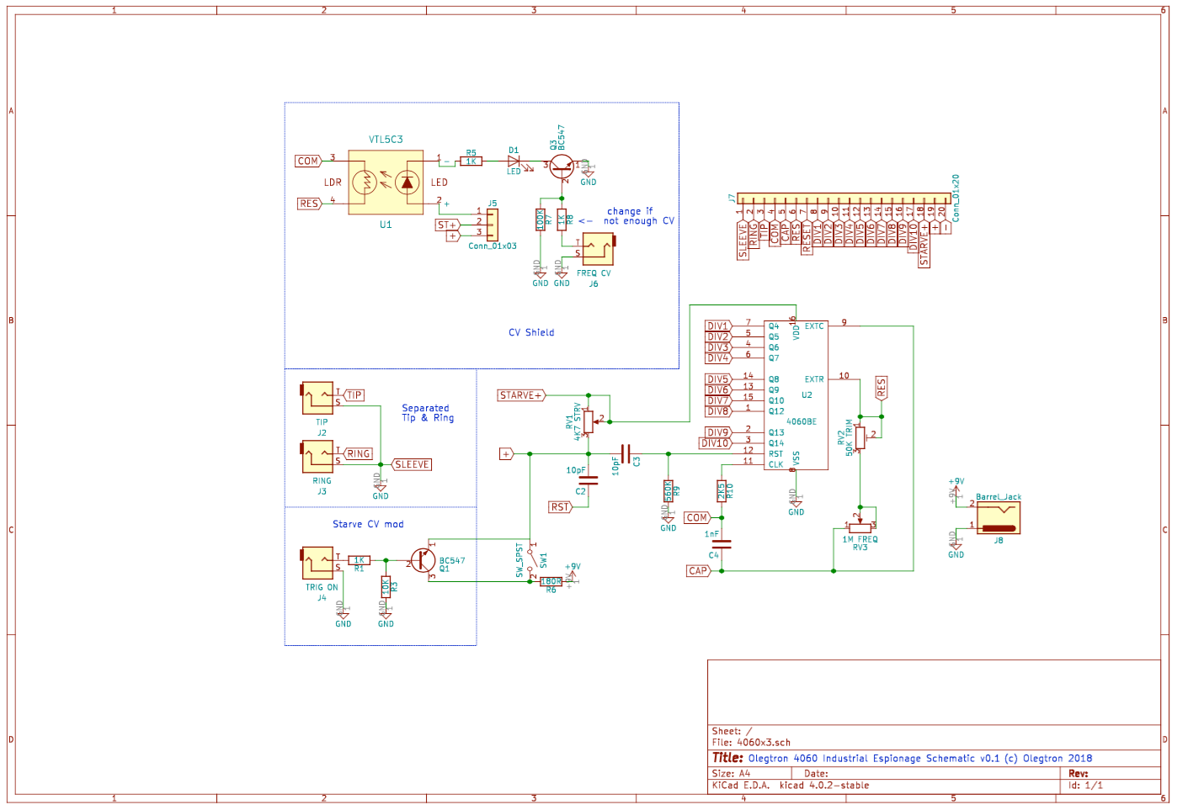
Task: Click the COM label beside R10
Action: pyautogui.click(x=697, y=518)
